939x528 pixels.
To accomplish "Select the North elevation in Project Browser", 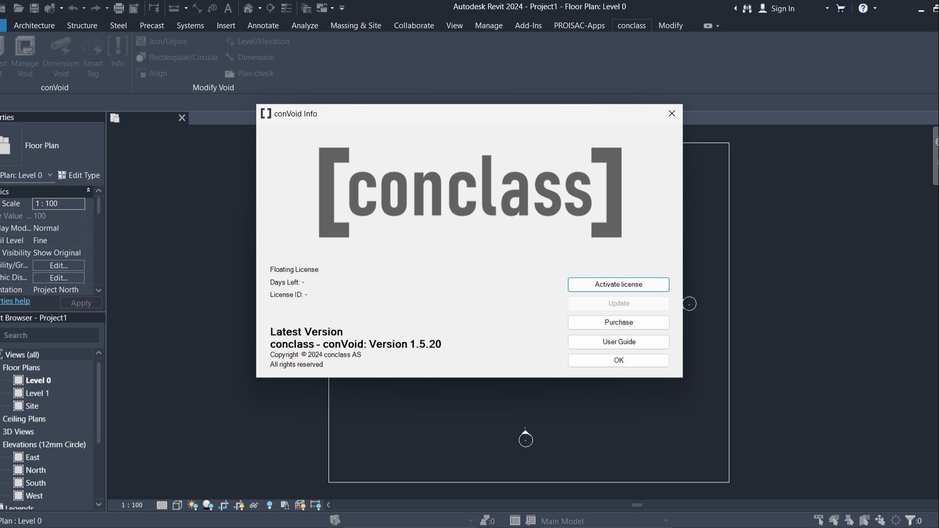I will (x=35, y=470).
